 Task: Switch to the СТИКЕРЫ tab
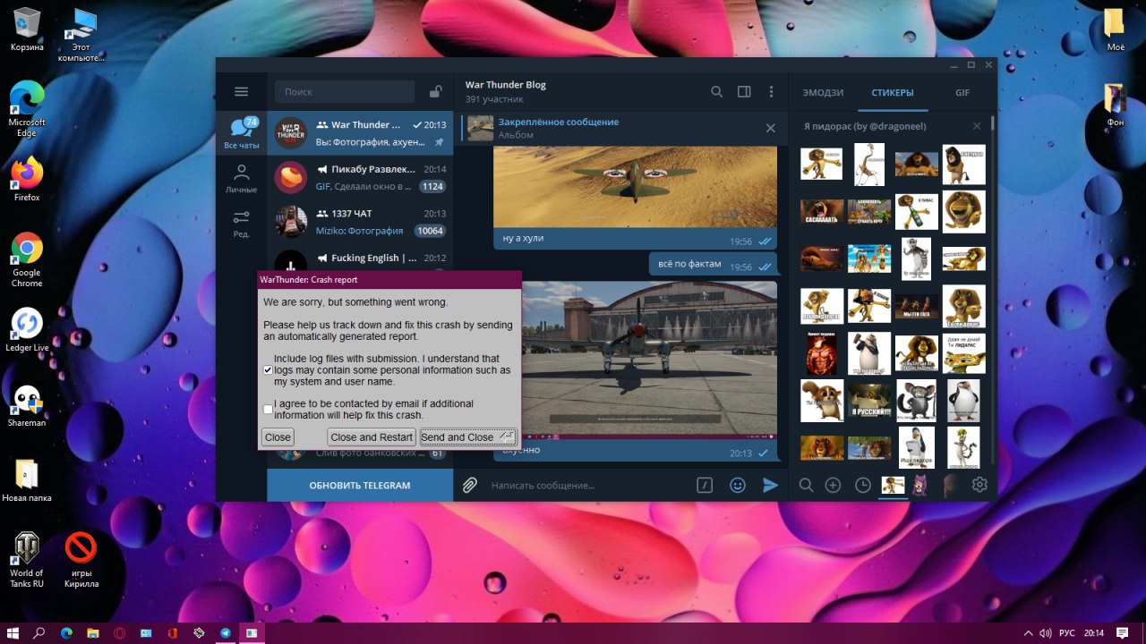(893, 92)
